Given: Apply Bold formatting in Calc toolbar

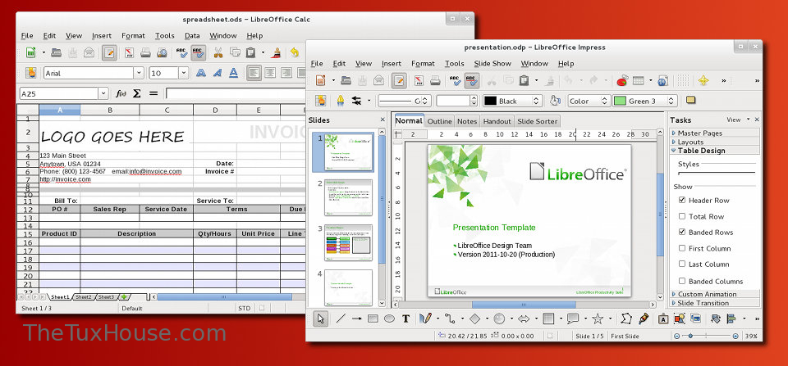Looking at the screenshot, I should pyautogui.click(x=201, y=73).
